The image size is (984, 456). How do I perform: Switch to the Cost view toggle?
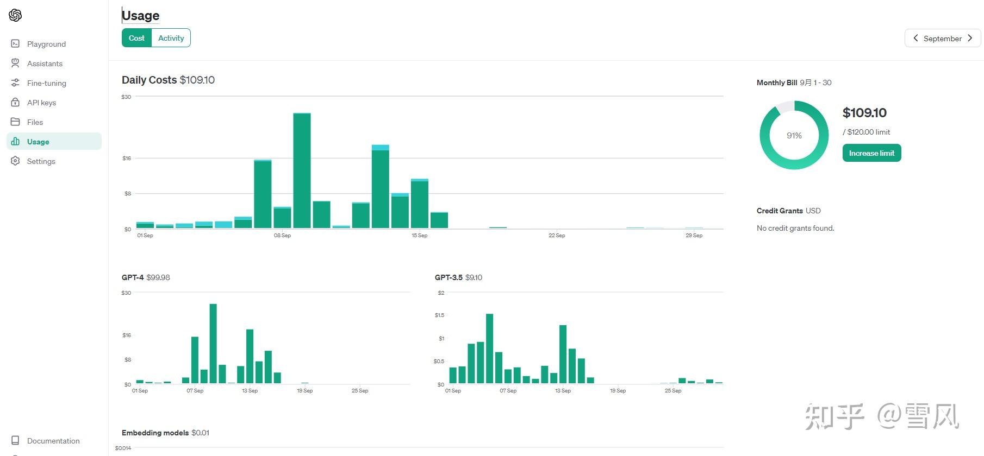[136, 38]
